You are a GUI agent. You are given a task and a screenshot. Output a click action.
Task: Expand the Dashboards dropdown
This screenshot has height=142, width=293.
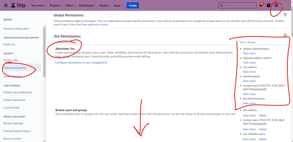(87, 5)
